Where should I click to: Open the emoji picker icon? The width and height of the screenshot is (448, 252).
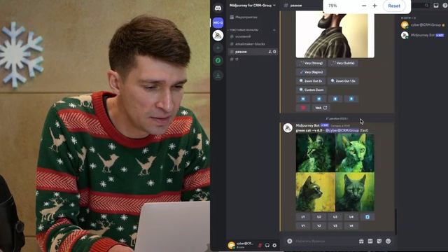point(388,241)
